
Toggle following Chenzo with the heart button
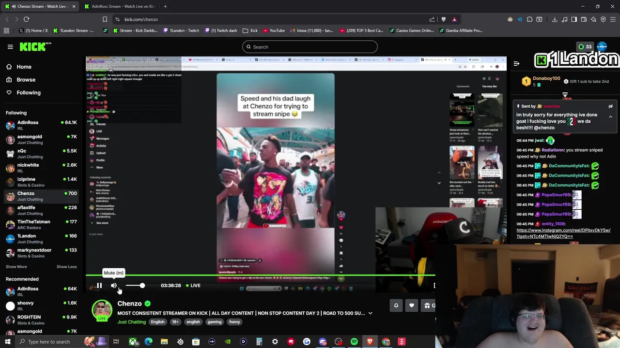click(x=411, y=305)
